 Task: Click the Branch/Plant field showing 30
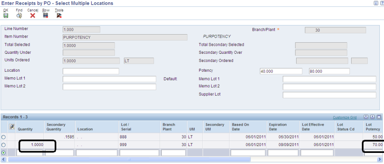tap(335, 30)
